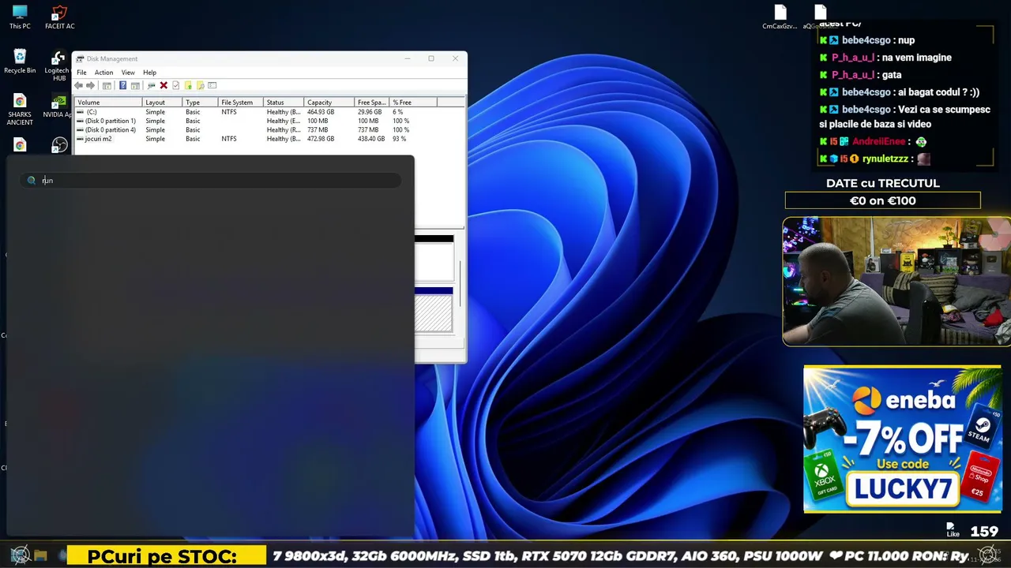Click the check mark properties toolbar icon
The image size is (1011, 568).
click(175, 85)
